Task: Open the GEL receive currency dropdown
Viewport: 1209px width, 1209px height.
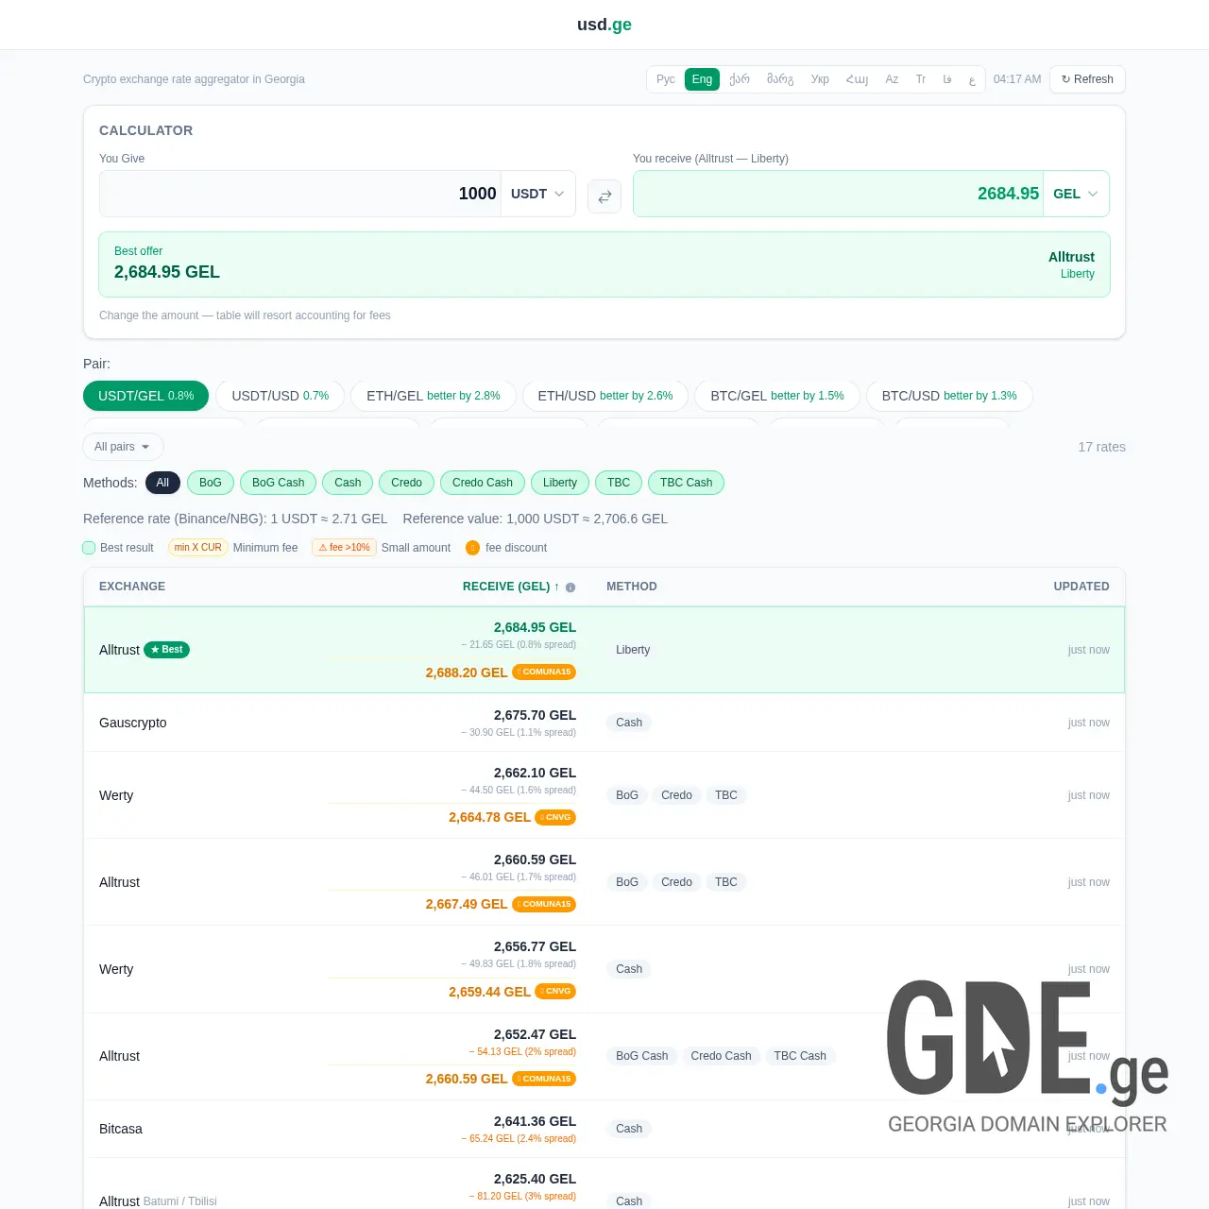Action: click(x=1076, y=194)
